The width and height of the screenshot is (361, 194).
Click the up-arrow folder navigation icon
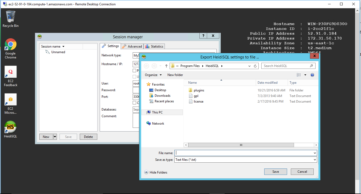click(x=166, y=66)
